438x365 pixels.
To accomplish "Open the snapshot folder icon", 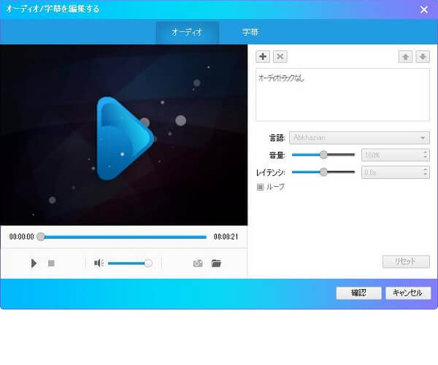I will (216, 264).
